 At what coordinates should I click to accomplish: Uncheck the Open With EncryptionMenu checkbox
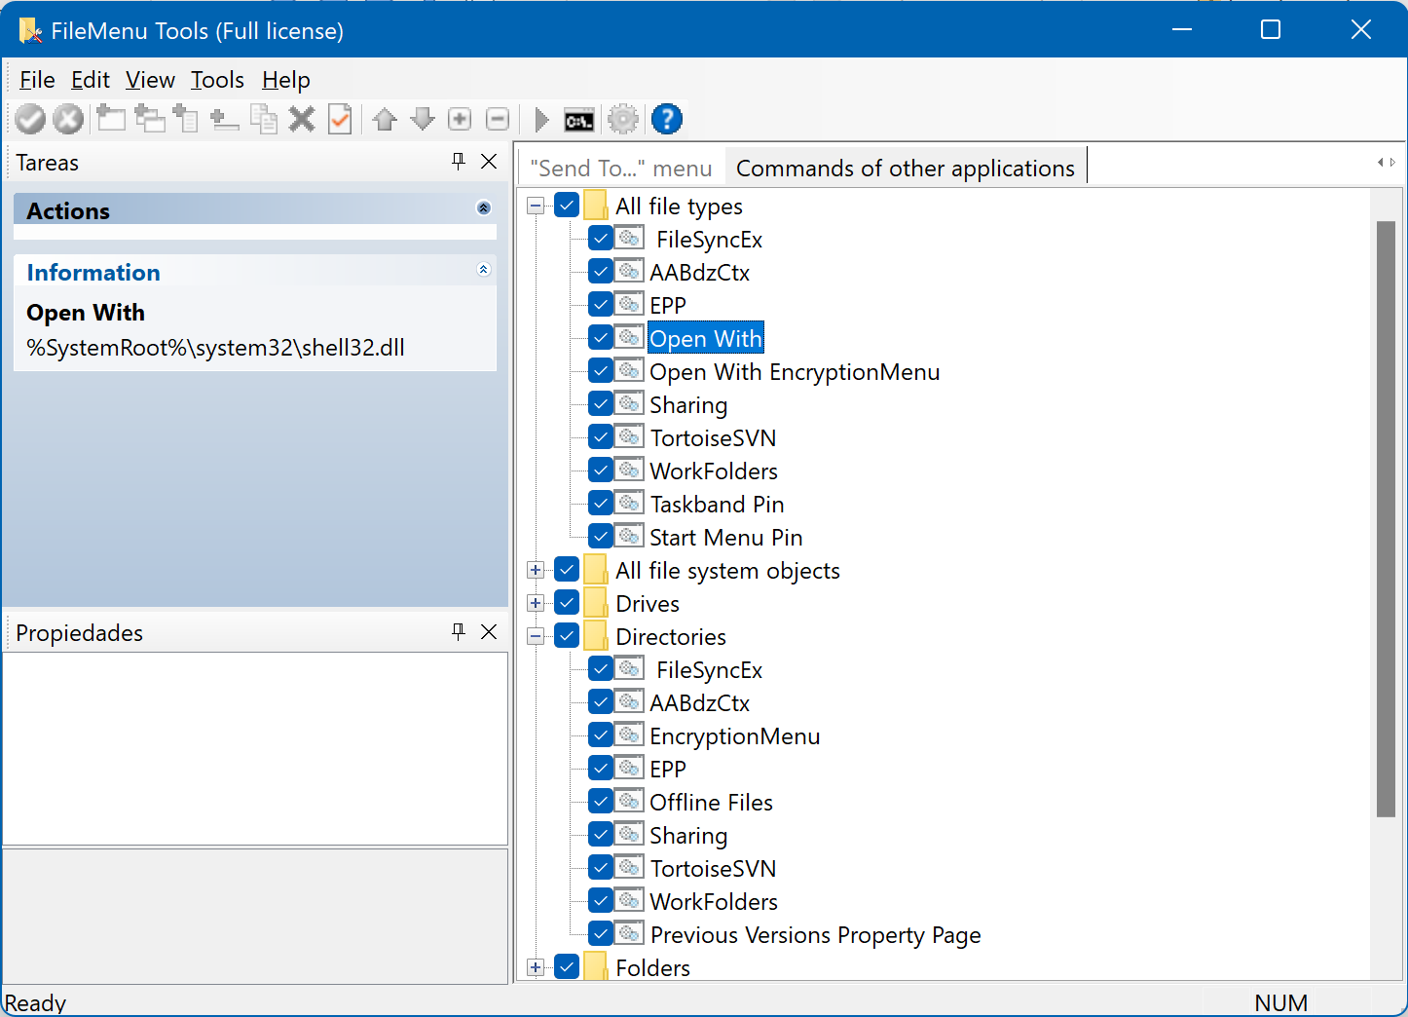[601, 371]
